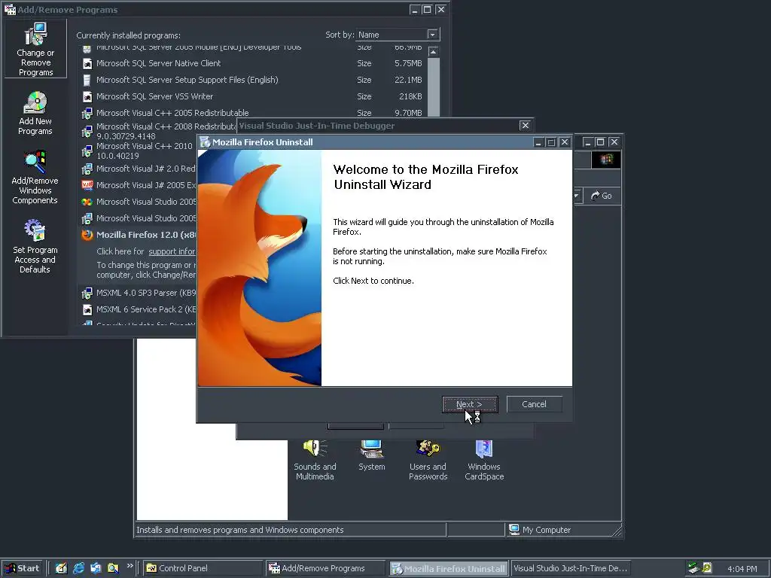Click the Microsoft SQL Server Native Client icon
This screenshot has width=771, height=578.
[x=87, y=63]
